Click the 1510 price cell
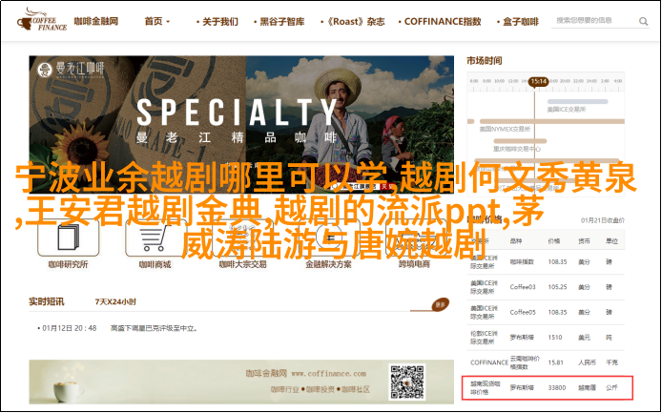Viewport: 662px width, 413px height. [x=555, y=338]
